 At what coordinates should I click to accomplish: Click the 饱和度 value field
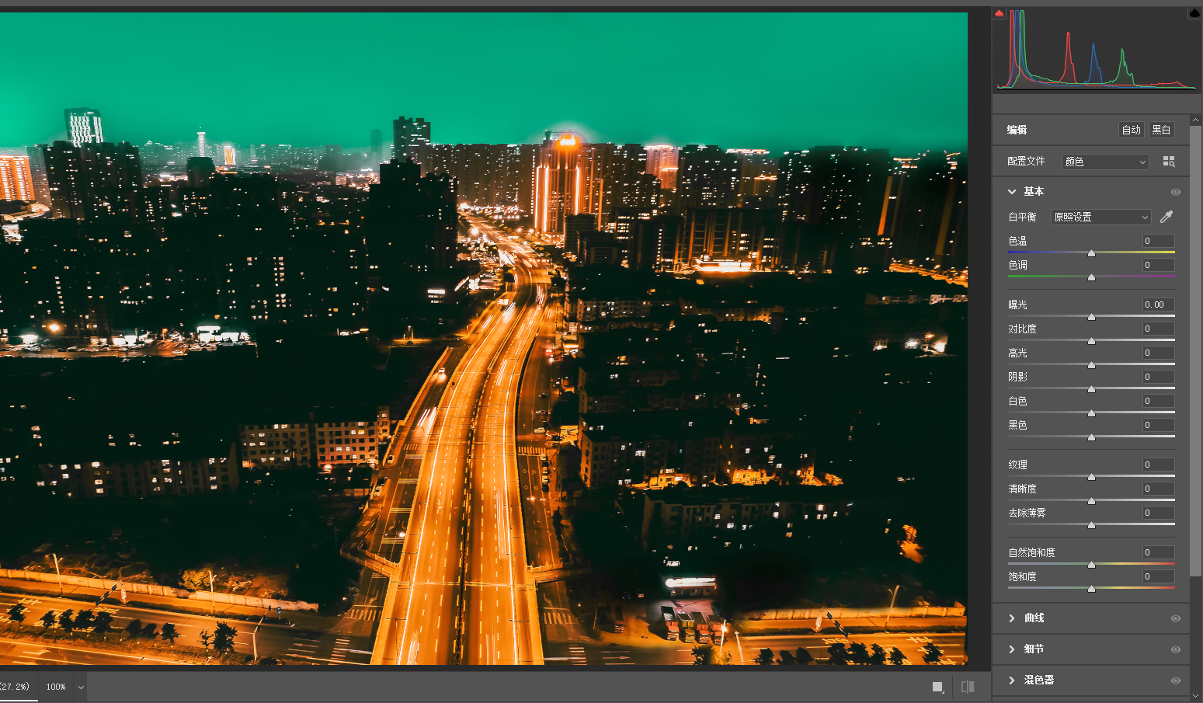1158,576
